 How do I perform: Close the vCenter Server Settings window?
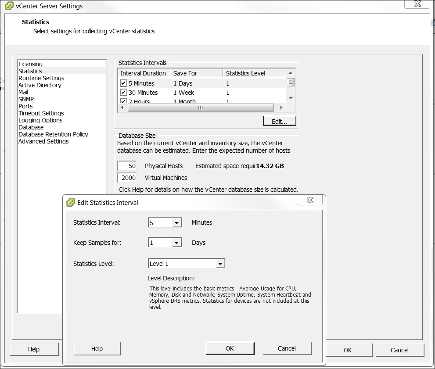point(417,4)
